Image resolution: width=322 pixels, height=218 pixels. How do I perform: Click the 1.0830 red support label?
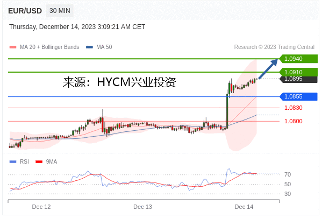click(294, 108)
